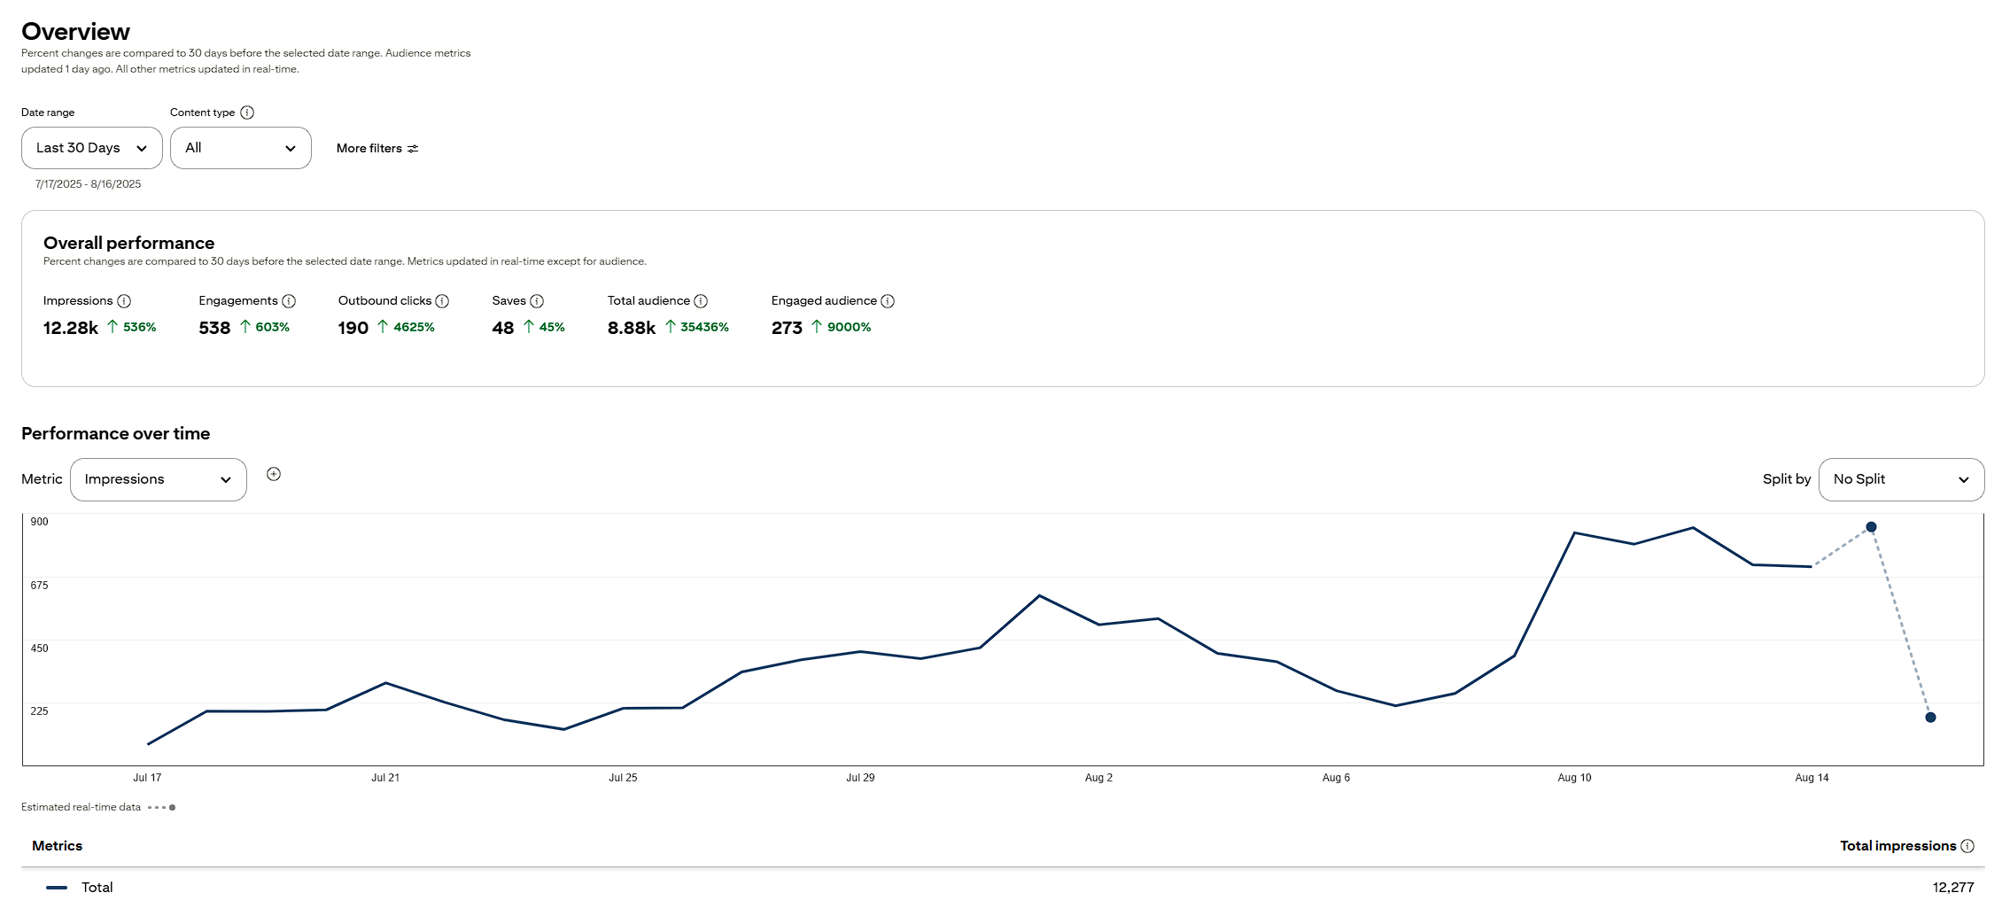Click the Total line color swatch
This screenshot has width=2002, height=924.
pos(57,888)
